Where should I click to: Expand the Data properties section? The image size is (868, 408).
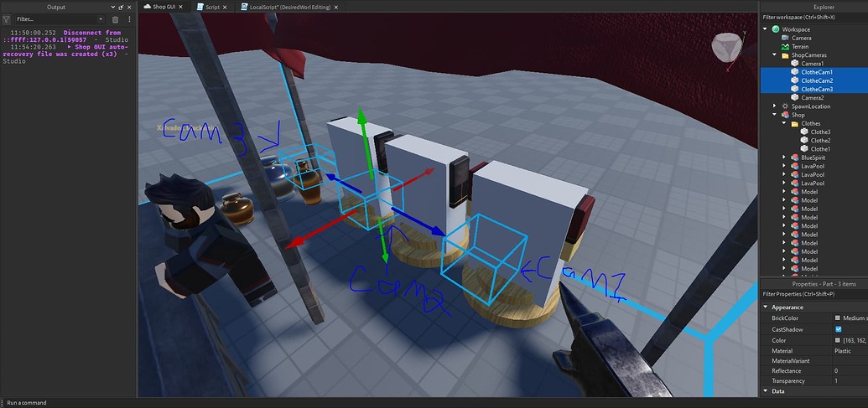[x=766, y=391]
